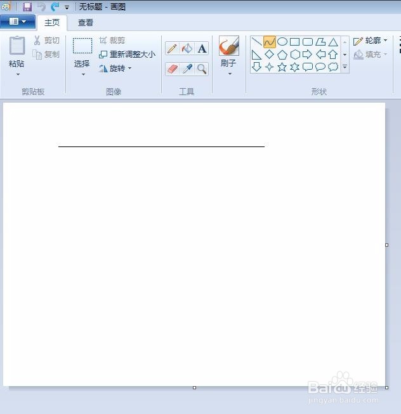Click the Redo arrow icon

55,7
